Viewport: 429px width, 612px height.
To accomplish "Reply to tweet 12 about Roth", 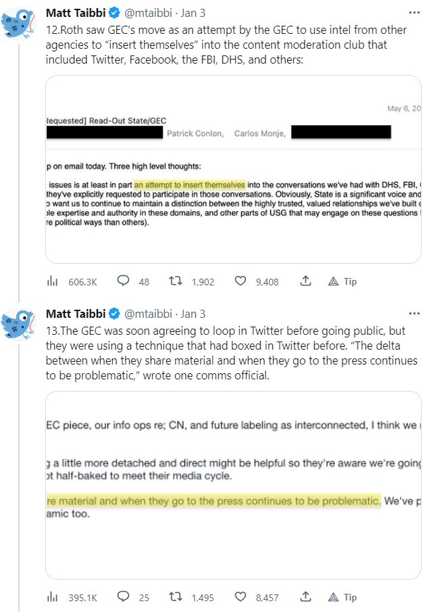I will 123,281.
